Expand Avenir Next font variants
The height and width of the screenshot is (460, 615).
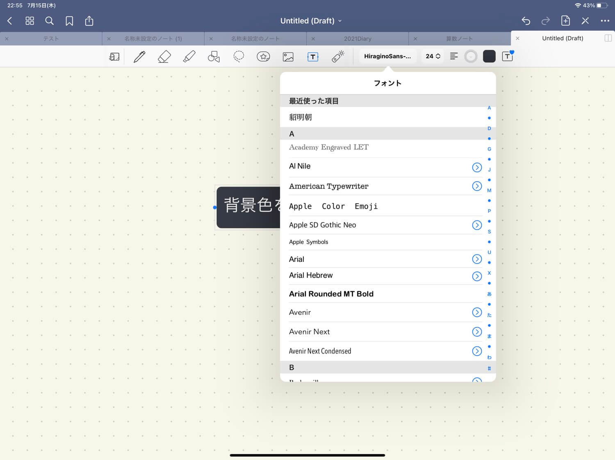tap(477, 331)
